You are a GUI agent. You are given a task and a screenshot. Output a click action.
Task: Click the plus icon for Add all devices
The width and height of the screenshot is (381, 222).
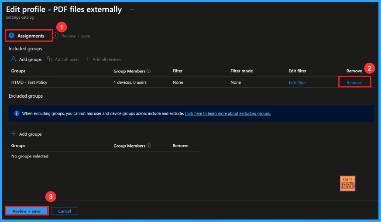pyautogui.click(x=87, y=59)
